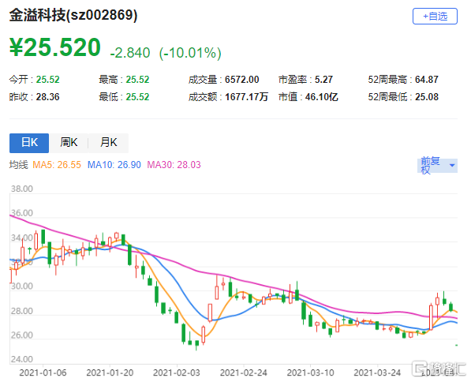Click the ¥25.520 current price

tap(55, 47)
